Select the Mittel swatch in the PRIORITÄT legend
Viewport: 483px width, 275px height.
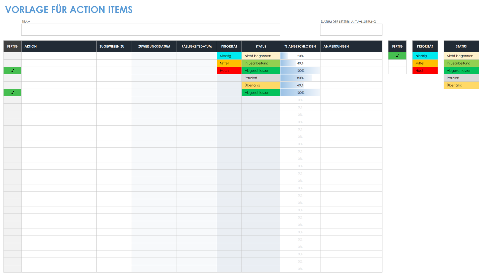pyautogui.click(x=425, y=63)
